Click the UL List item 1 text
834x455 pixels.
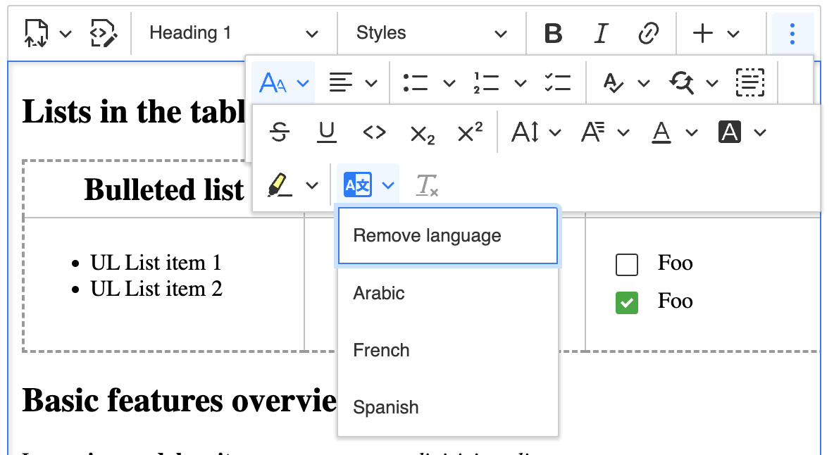tap(156, 262)
